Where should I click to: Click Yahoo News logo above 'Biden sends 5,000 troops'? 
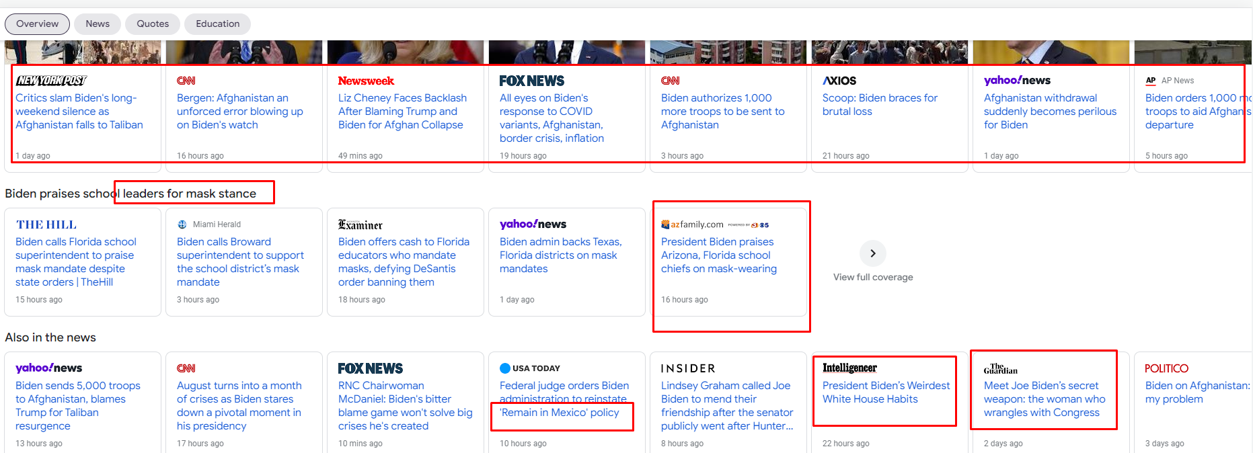click(x=48, y=368)
